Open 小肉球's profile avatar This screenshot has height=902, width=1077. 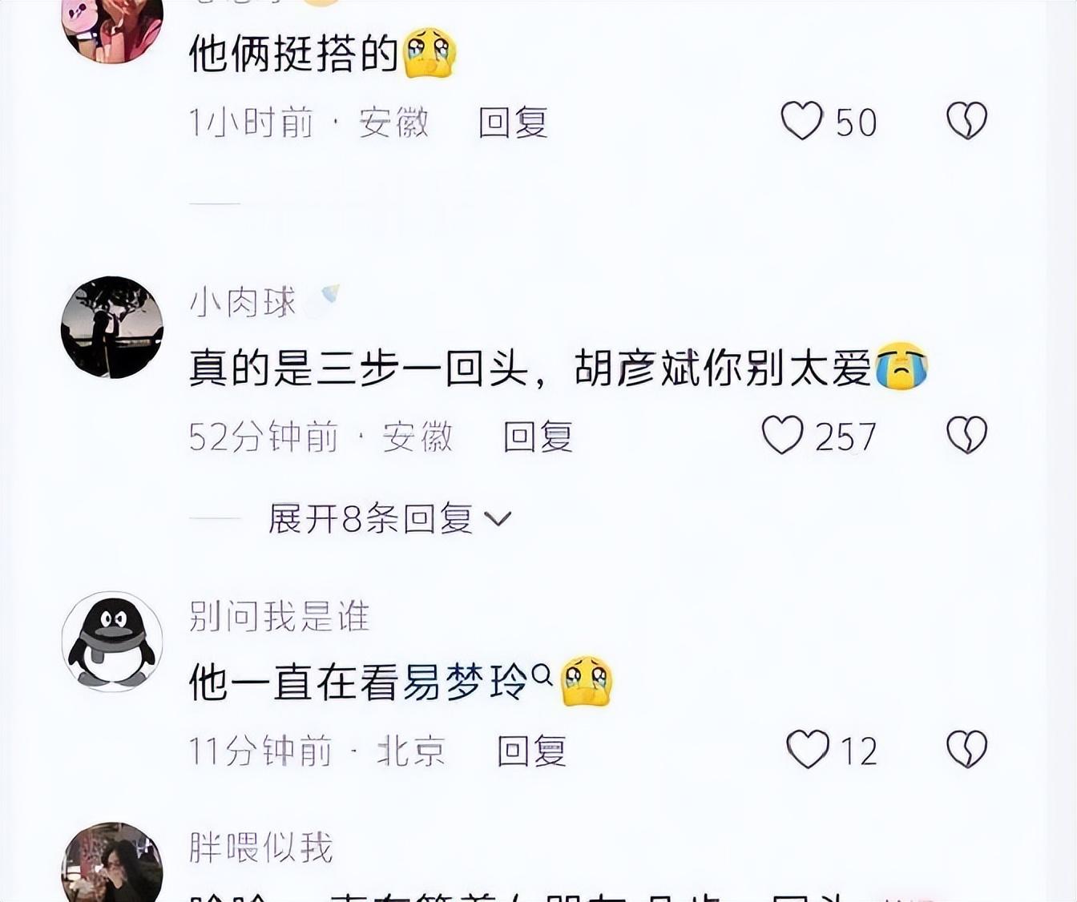[x=112, y=327]
